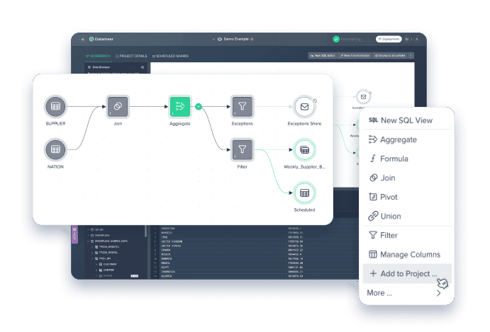Expand the second TPCDS schema node
Image resolution: width=490 pixels, height=332 pixels.
pos(92,253)
